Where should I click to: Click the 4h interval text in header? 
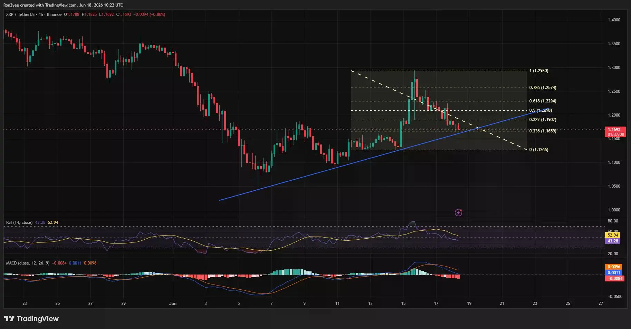pyautogui.click(x=41, y=14)
